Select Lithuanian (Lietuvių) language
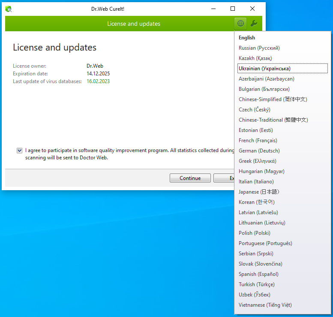 [282, 223]
